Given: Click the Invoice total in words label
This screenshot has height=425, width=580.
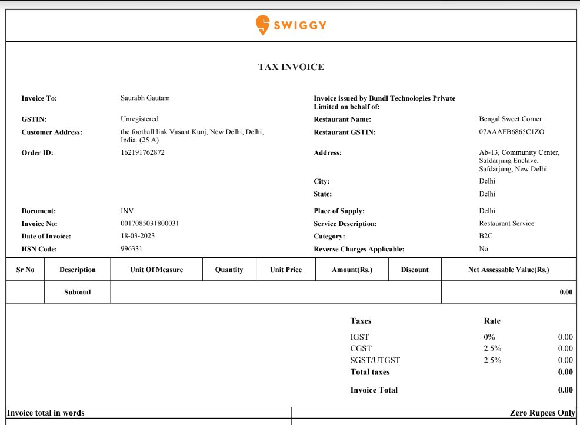Looking at the screenshot, I should 46,413.
